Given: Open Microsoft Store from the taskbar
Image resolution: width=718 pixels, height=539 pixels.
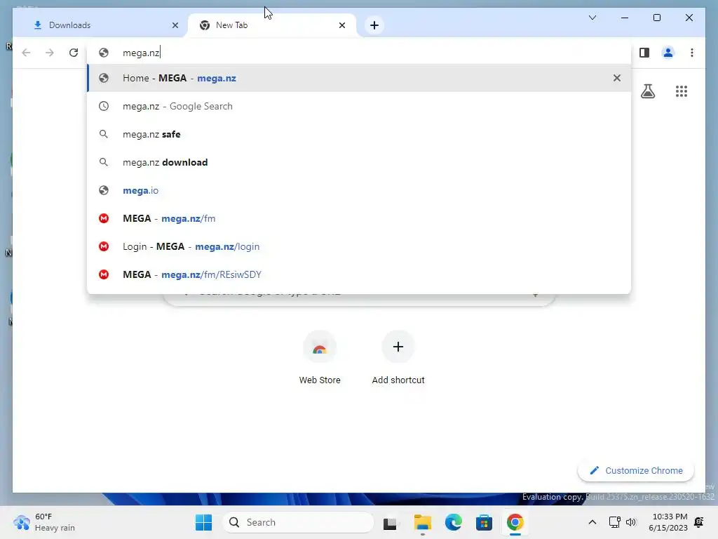Looking at the screenshot, I should coord(484,522).
